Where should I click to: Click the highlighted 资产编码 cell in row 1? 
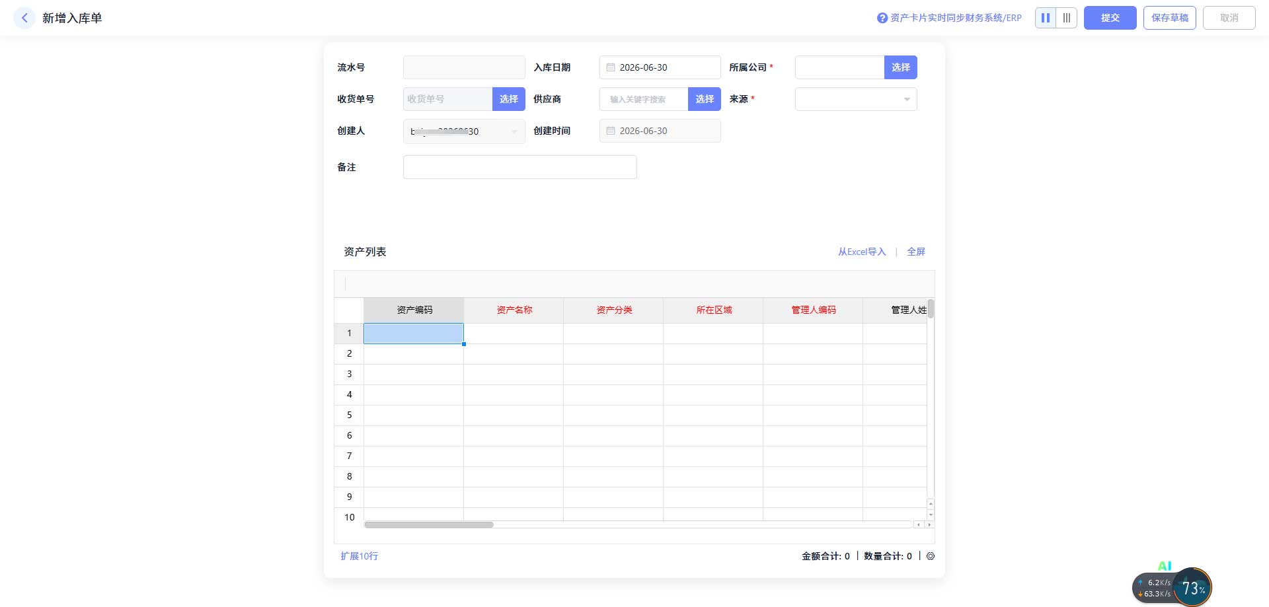[x=414, y=334]
